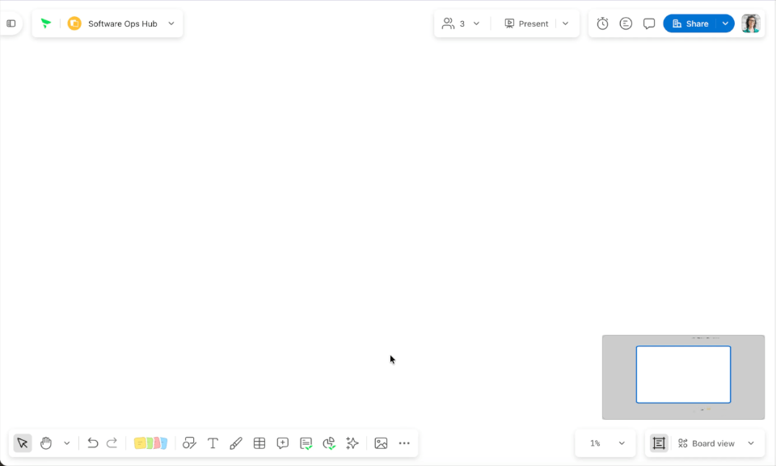This screenshot has width=776, height=466.
Task: Expand the pointer tools chevron
Action: [67, 443]
